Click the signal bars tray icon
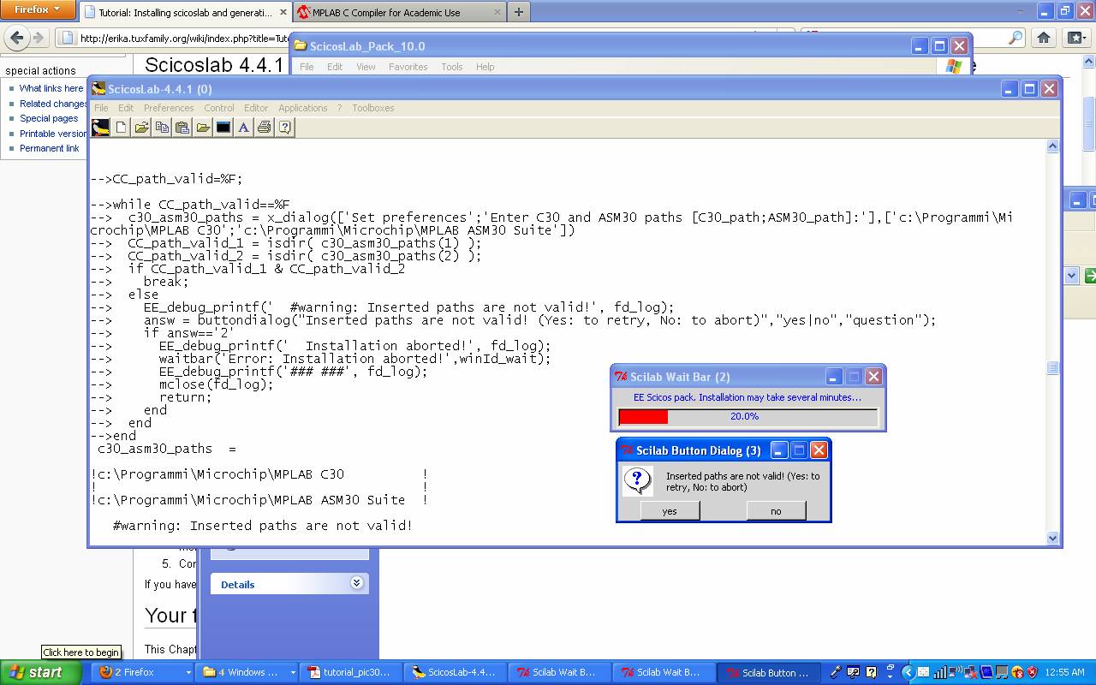This screenshot has width=1096, height=685. coord(940,672)
